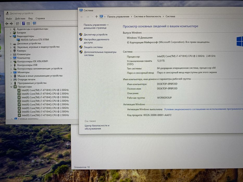243x182 pixels.
Task: Click the Система window title icon
Action: click(x=81, y=10)
